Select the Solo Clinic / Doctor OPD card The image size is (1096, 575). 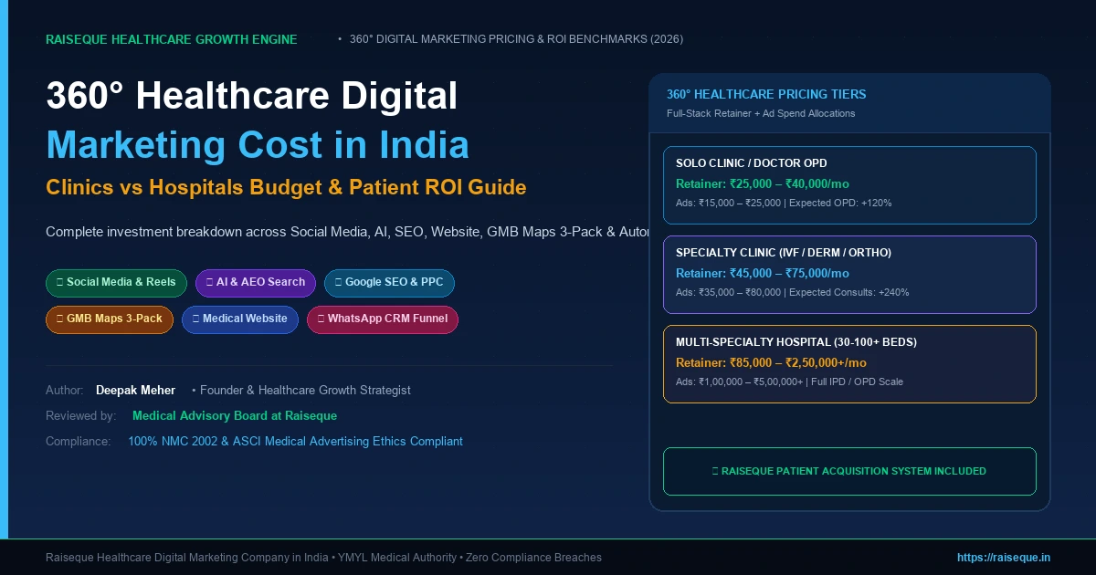pos(849,185)
